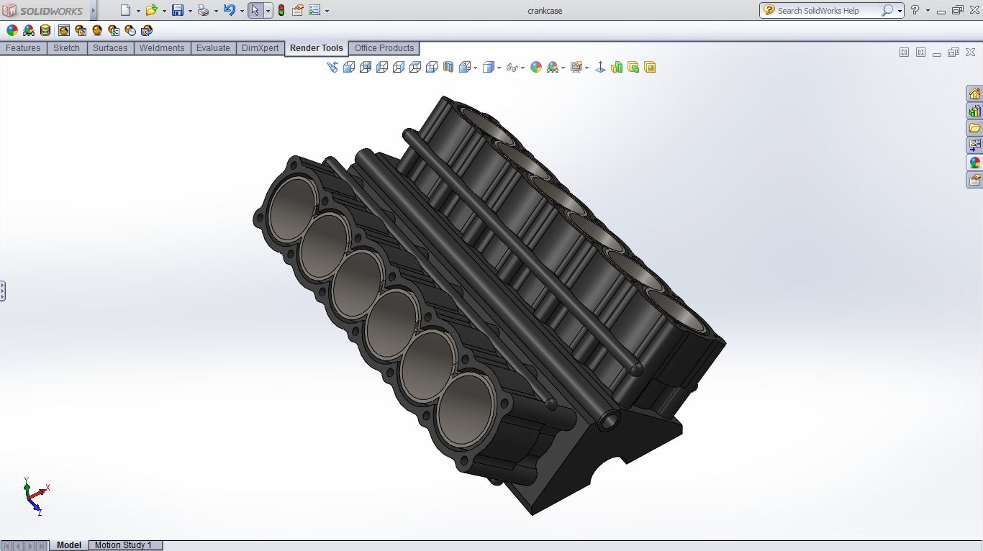Click Edit Decal cylinder icon

(x=45, y=30)
